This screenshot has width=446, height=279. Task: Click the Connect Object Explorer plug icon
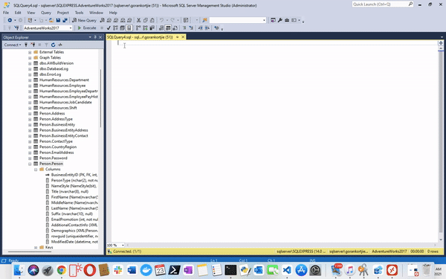26,45
